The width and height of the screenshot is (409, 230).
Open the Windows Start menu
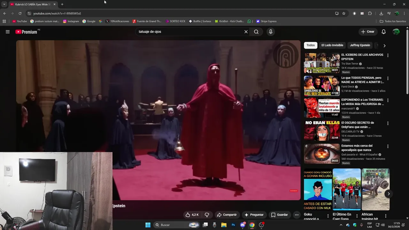coord(148,225)
